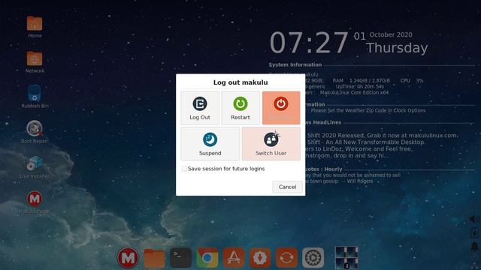
Task: Click the workspace switcher thumbnail
Action: pyautogui.click(x=346, y=258)
